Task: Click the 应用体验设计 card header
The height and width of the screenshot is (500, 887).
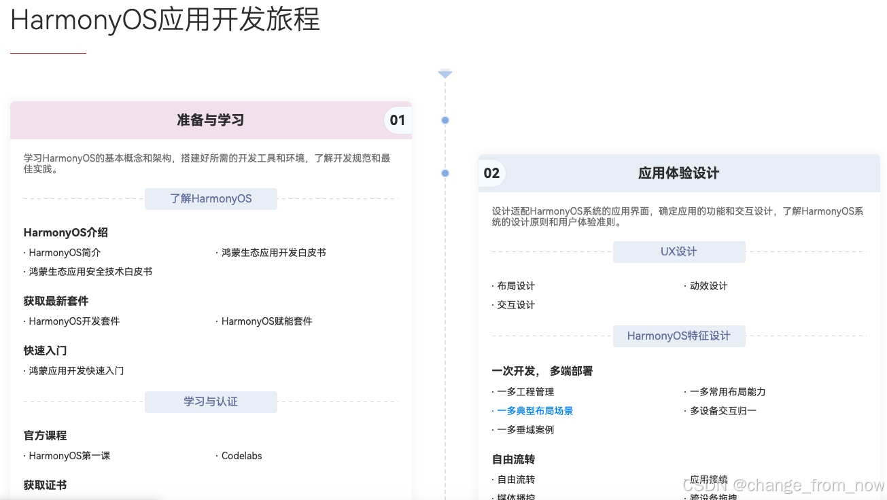Action: [x=679, y=173]
